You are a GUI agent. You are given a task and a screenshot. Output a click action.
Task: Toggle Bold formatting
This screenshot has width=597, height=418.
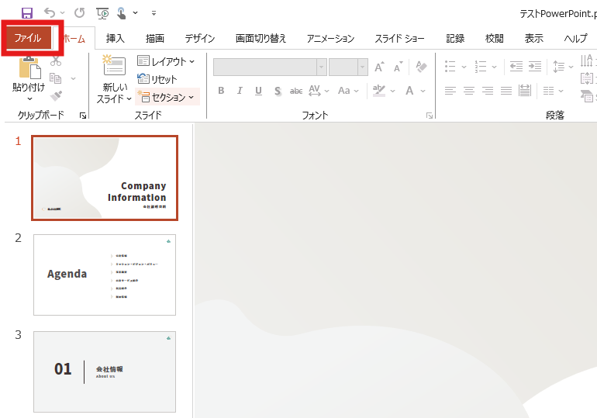[221, 91]
